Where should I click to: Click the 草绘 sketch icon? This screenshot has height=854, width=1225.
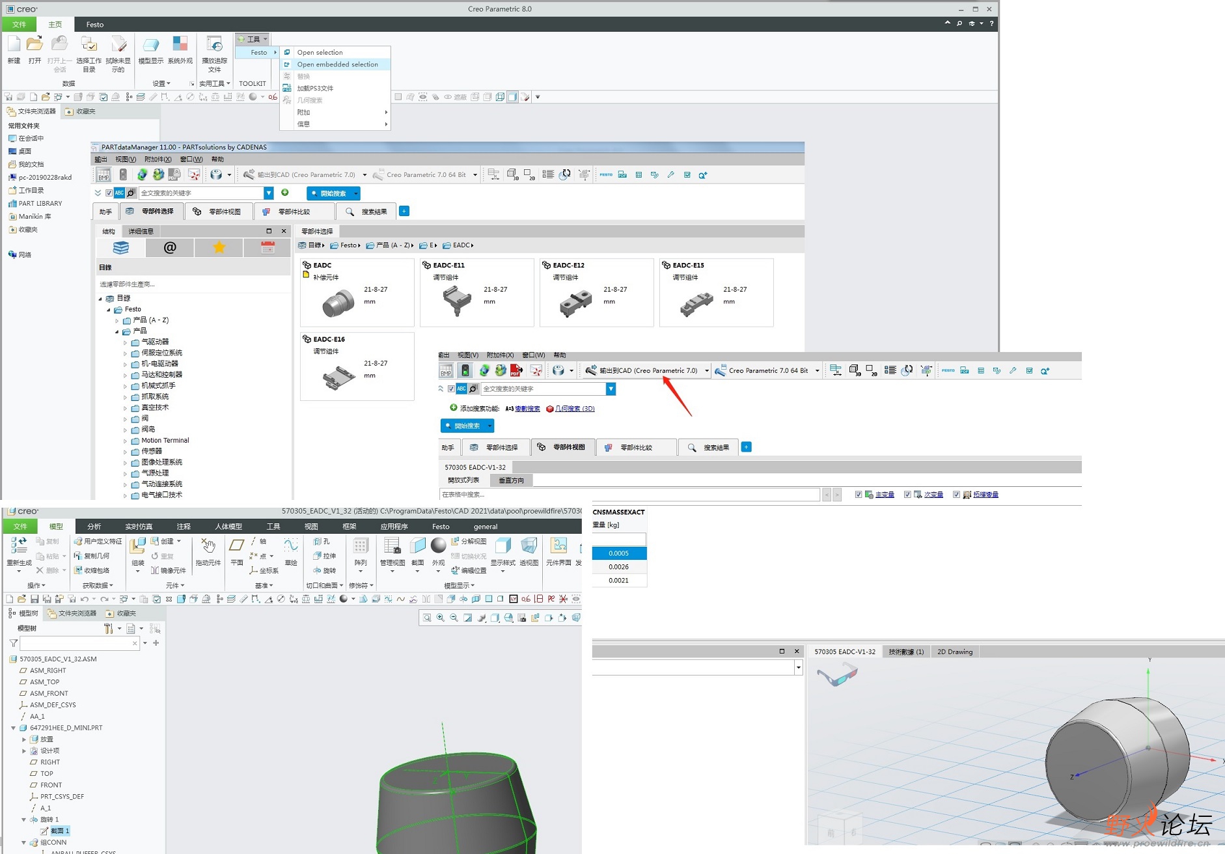pos(291,545)
